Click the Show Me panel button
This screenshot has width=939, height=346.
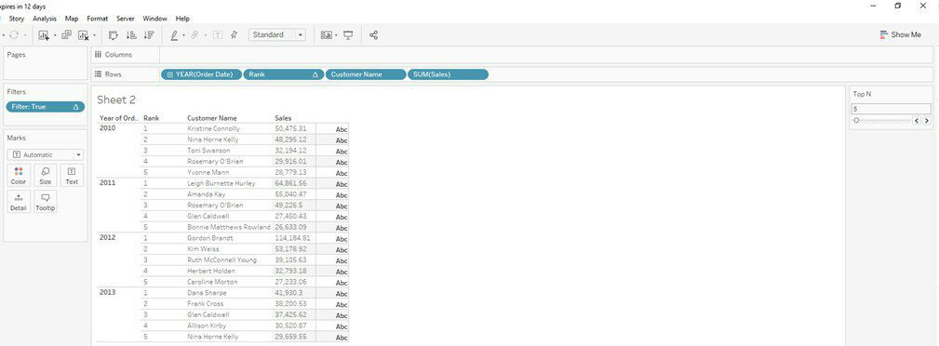[x=901, y=34]
